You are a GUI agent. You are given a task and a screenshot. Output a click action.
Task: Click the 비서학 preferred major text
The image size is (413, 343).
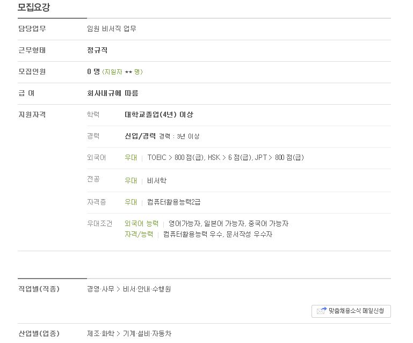[157, 180]
